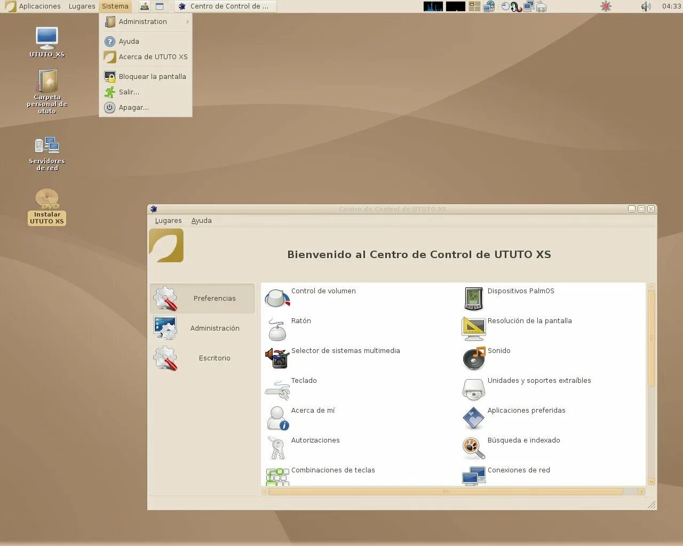The width and height of the screenshot is (683, 546).
Task: Click Centro de Control taskbar button
Action: 225,6
